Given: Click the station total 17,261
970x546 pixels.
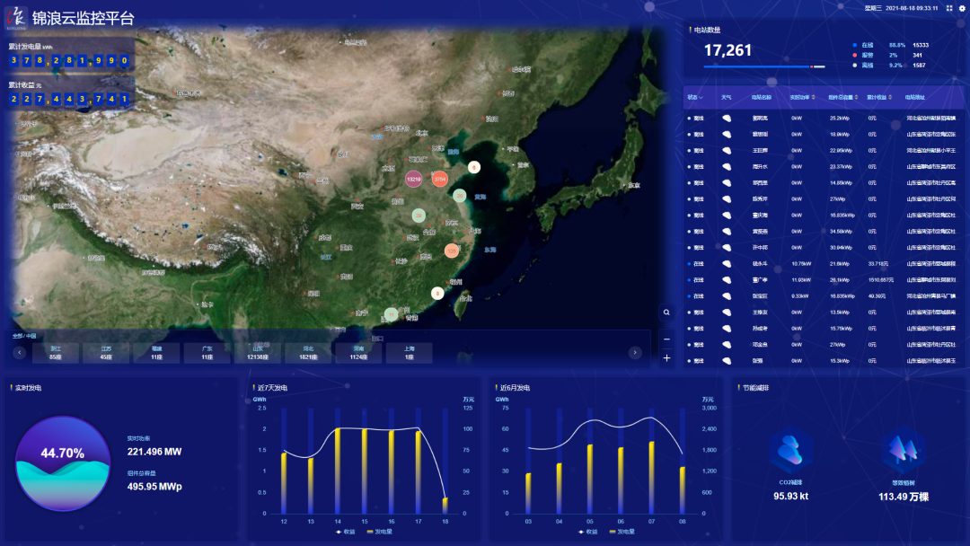Looking at the screenshot, I should coord(728,50).
